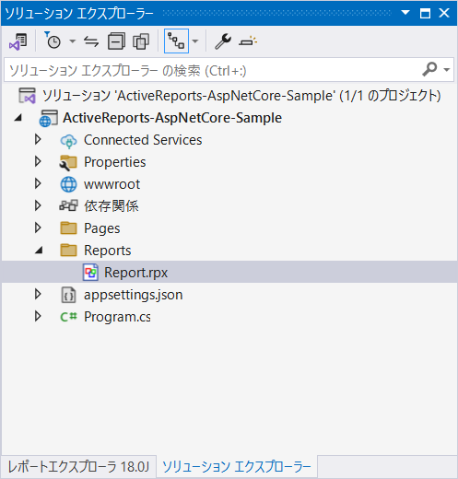This screenshot has width=458, height=479.
Task: Click Sync with Active Document arrows icon
Action: [91, 41]
